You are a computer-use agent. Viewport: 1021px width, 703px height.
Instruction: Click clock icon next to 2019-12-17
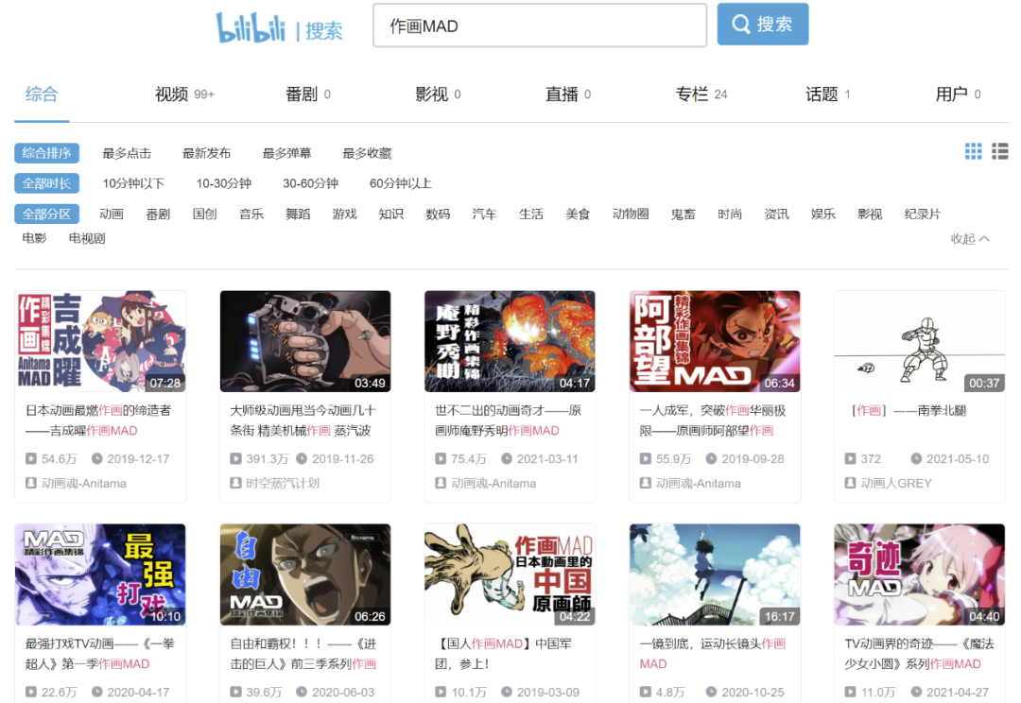[96, 459]
